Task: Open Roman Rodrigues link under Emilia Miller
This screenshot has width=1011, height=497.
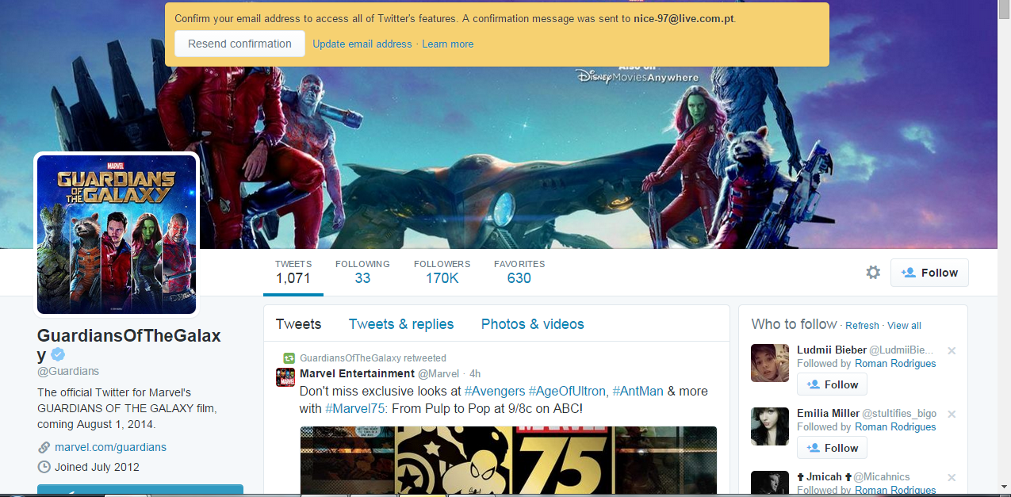Action: [x=895, y=427]
